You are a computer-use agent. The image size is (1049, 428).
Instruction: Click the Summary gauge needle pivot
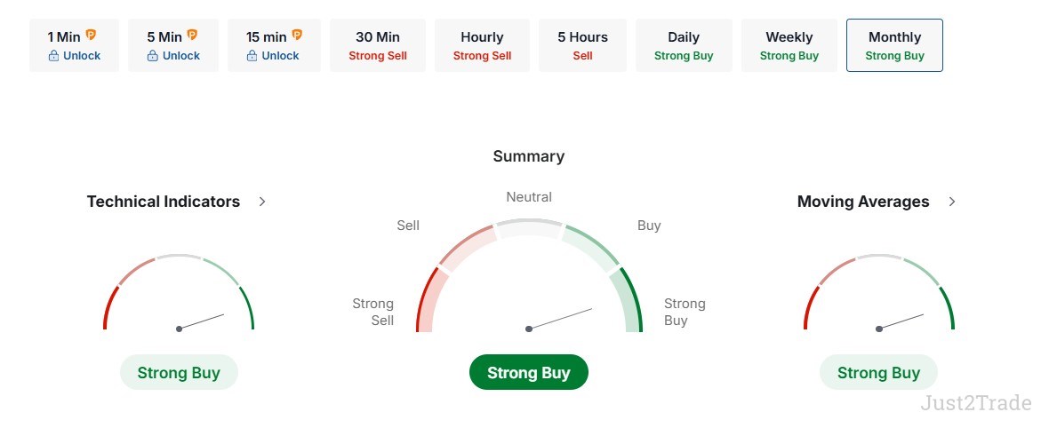click(x=529, y=329)
